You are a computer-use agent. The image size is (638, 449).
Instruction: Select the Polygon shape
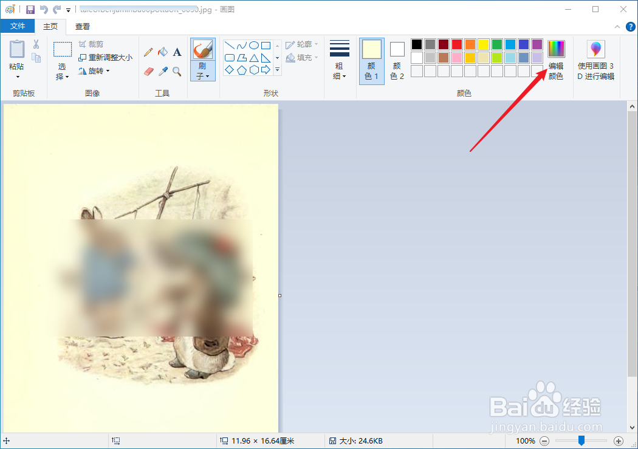242,58
